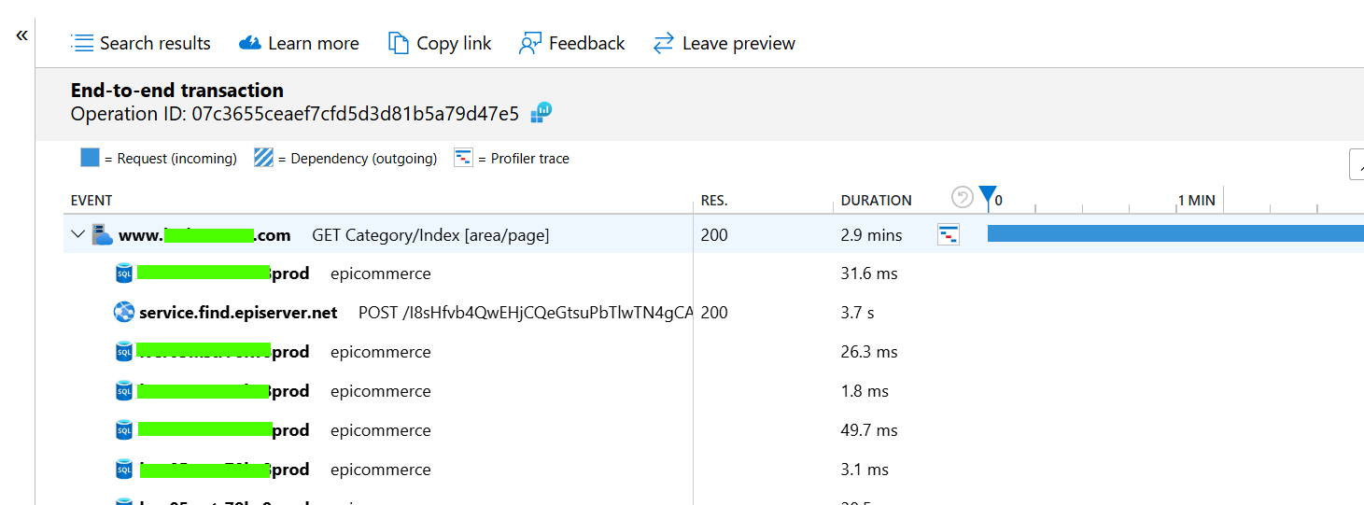
Task: Open the Learn more cloud icon
Action: tap(249, 43)
